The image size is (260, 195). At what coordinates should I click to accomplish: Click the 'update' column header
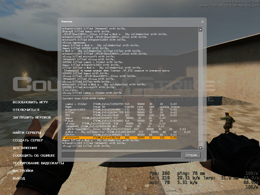pos(164,107)
